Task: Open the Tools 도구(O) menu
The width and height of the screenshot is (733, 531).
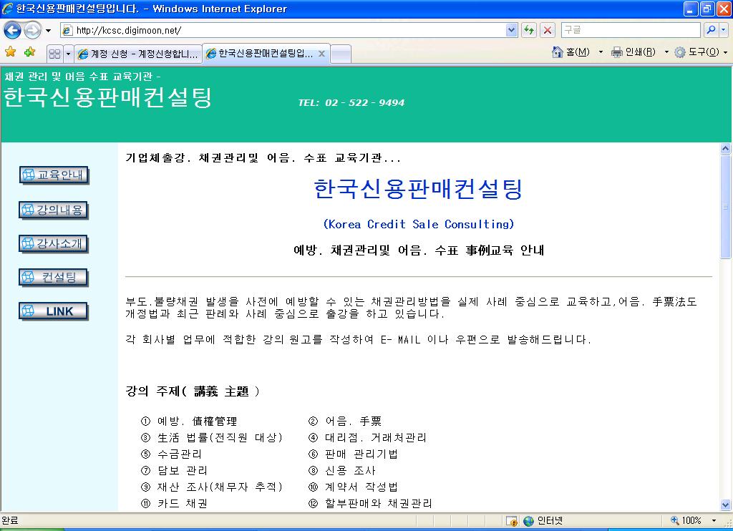Action: (701, 52)
